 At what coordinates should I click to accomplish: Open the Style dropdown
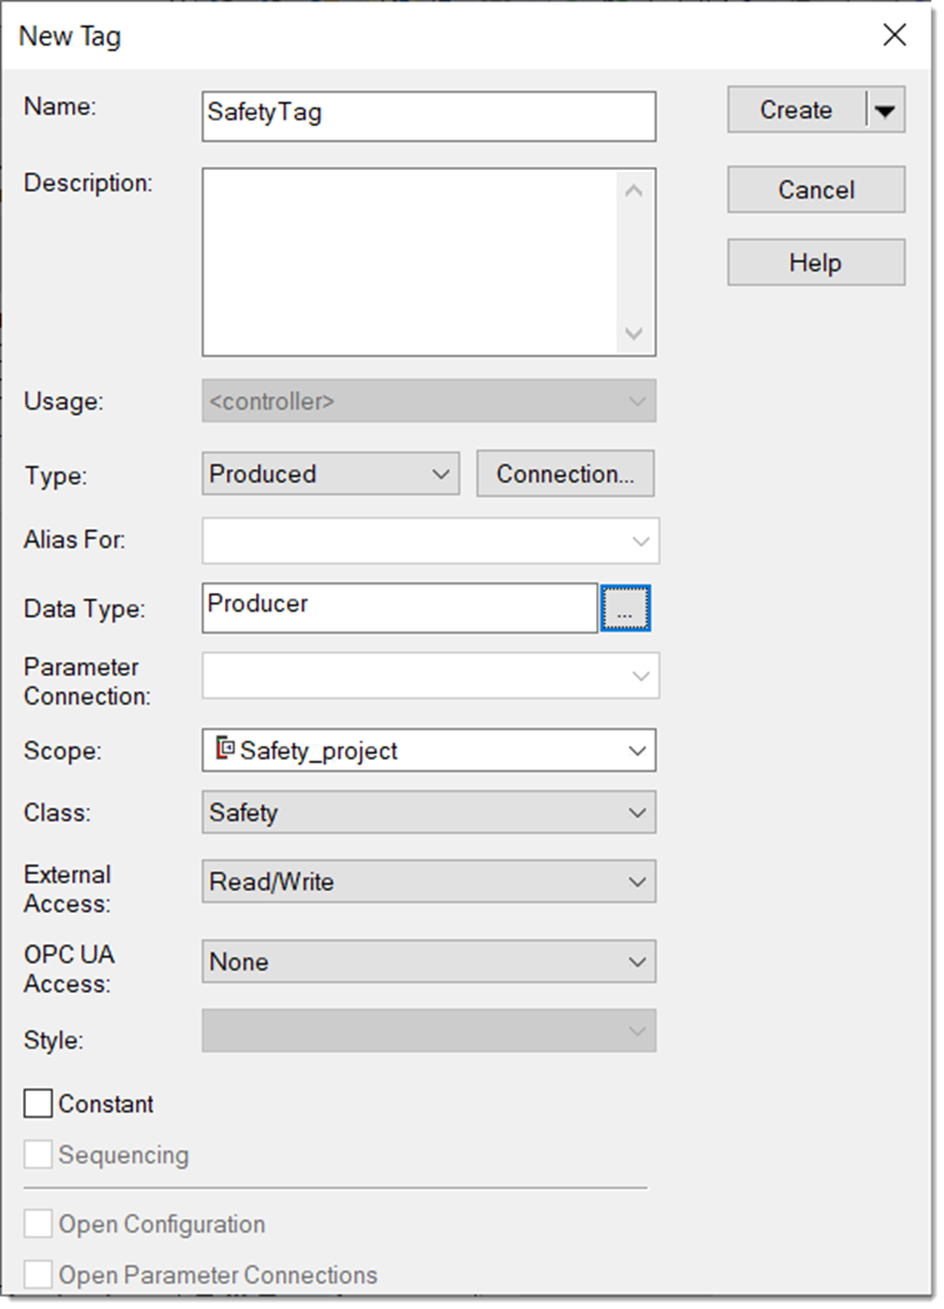(x=429, y=1031)
